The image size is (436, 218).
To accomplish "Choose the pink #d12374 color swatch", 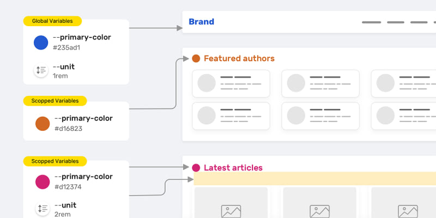I will [43, 181].
